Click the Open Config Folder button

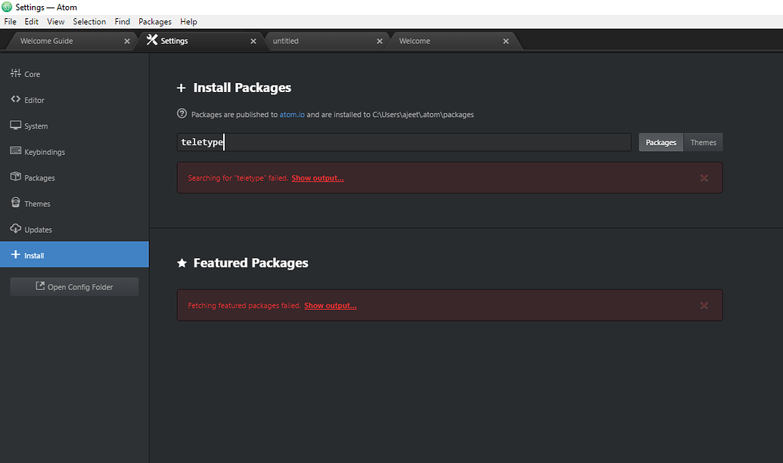[x=73, y=286]
